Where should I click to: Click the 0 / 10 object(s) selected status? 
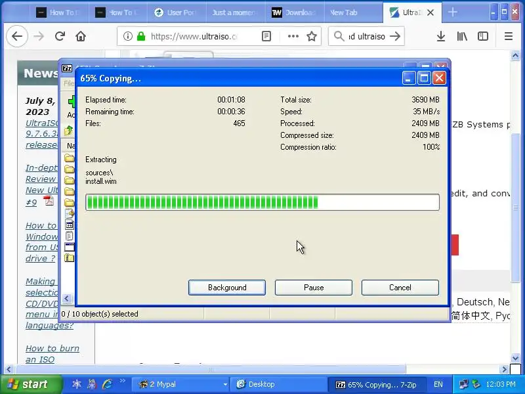pyautogui.click(x=100, y=314)
